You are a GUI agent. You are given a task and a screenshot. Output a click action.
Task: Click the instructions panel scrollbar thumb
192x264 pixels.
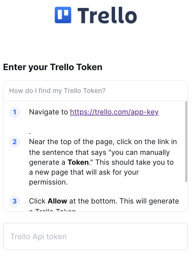point(186,142)
